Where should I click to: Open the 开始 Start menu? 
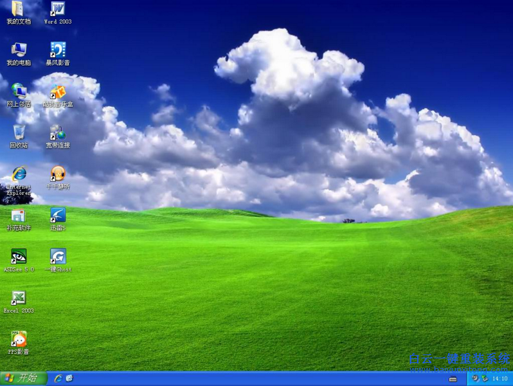click(x=23, y=378)
